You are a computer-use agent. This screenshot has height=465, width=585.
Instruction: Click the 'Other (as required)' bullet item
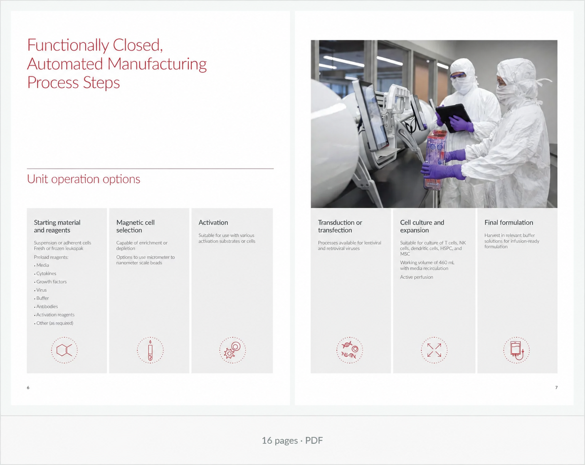point(54,323)
